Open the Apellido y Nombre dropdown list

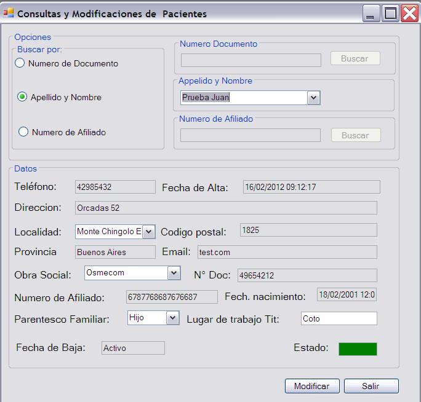(313, 98)
